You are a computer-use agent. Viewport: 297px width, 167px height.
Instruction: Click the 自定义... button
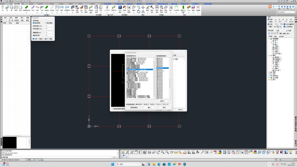(x=163, y=101)
